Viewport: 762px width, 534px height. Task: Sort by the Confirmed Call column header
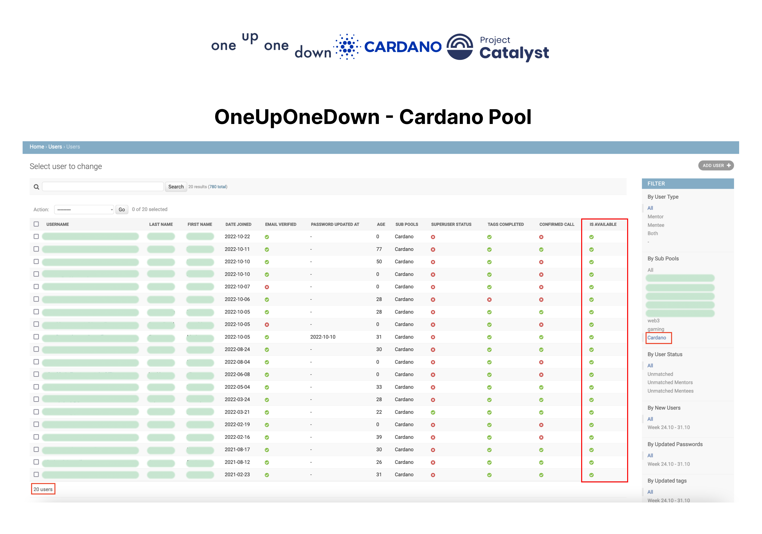click(x=557, y=224)
